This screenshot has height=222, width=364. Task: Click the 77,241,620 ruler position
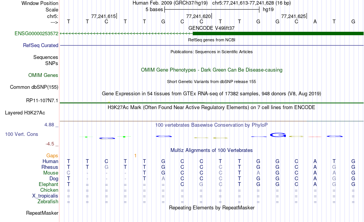click(x=198, y=16)
